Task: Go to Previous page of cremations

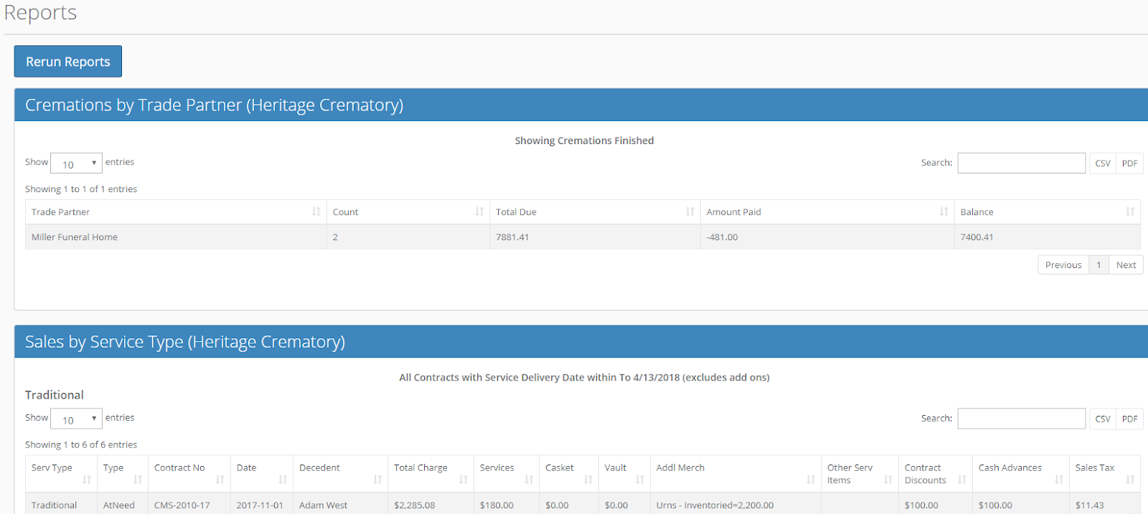Action: tap(1063, 265)
